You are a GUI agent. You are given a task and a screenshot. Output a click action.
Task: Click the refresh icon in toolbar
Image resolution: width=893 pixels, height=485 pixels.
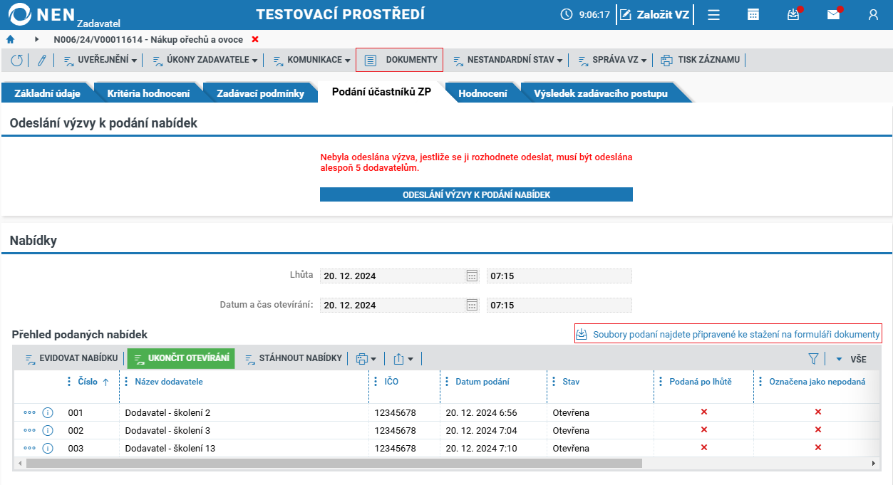coord(16,60)
